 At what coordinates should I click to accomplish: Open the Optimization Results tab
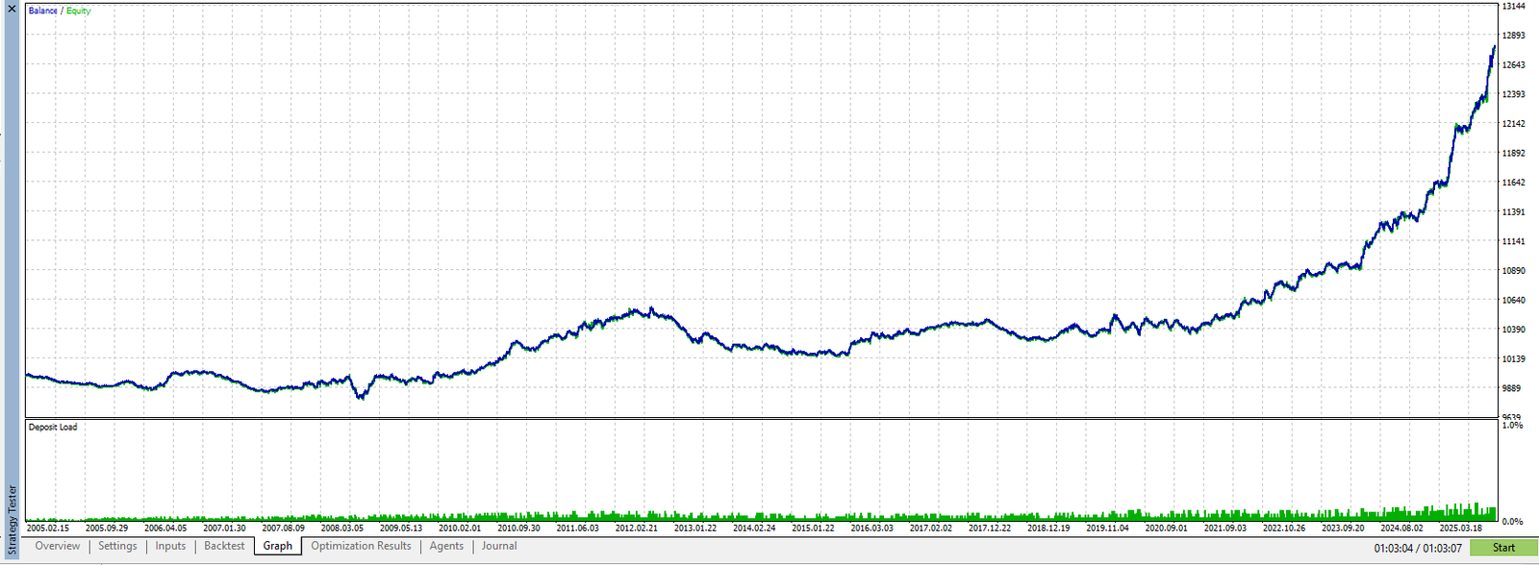[361, 546]
